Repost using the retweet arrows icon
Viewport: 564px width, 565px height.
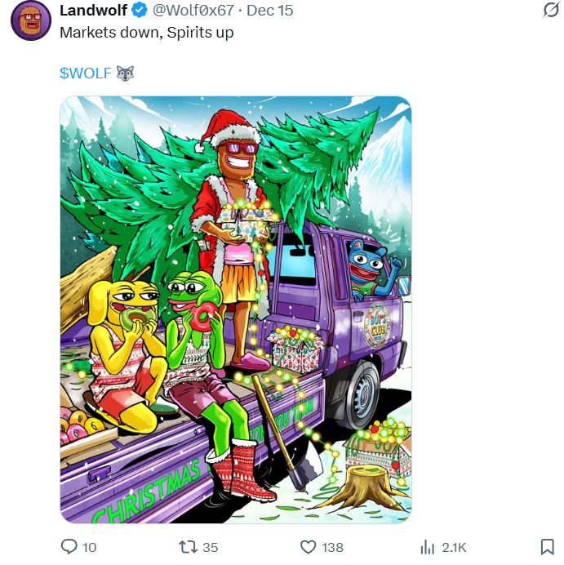(186, 546)
